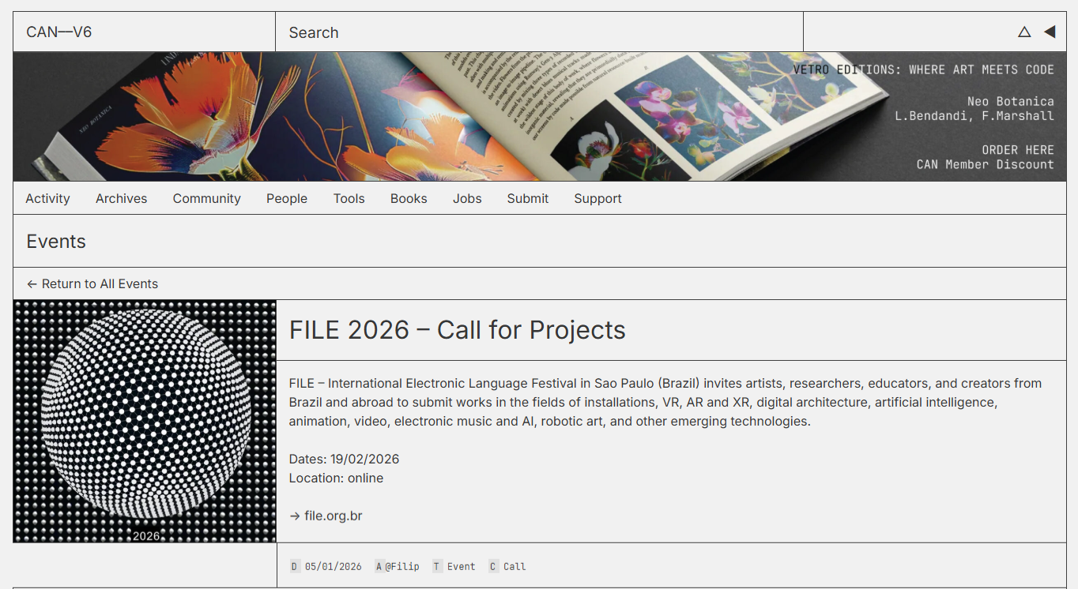Image resolution: width=1078 pixels, height=589 pixels.
Task: Open the file.org.br external link
Action: 333,516
